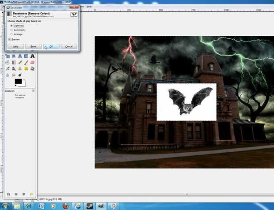Reset colors with the small black-white icon

[16, 86]
